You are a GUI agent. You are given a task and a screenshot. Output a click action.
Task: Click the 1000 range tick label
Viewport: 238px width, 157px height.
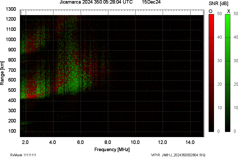coord(11,40)
